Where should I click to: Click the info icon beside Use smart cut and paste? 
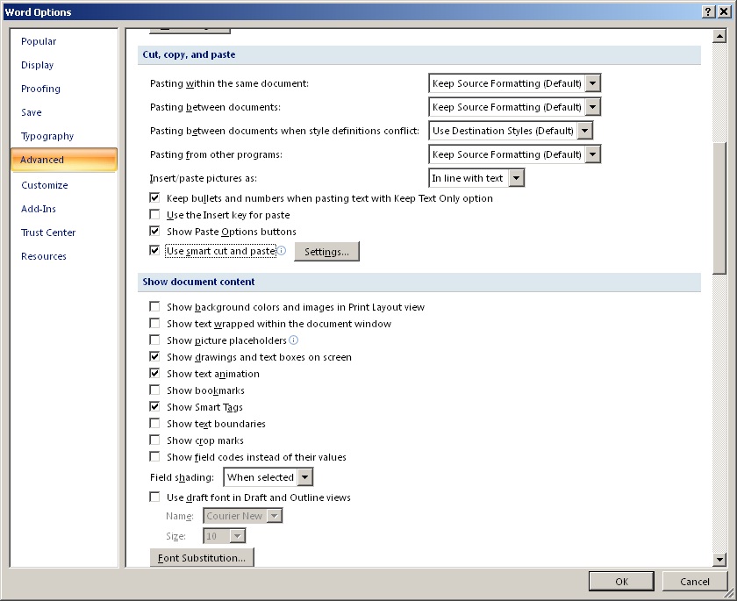point(281,250)
